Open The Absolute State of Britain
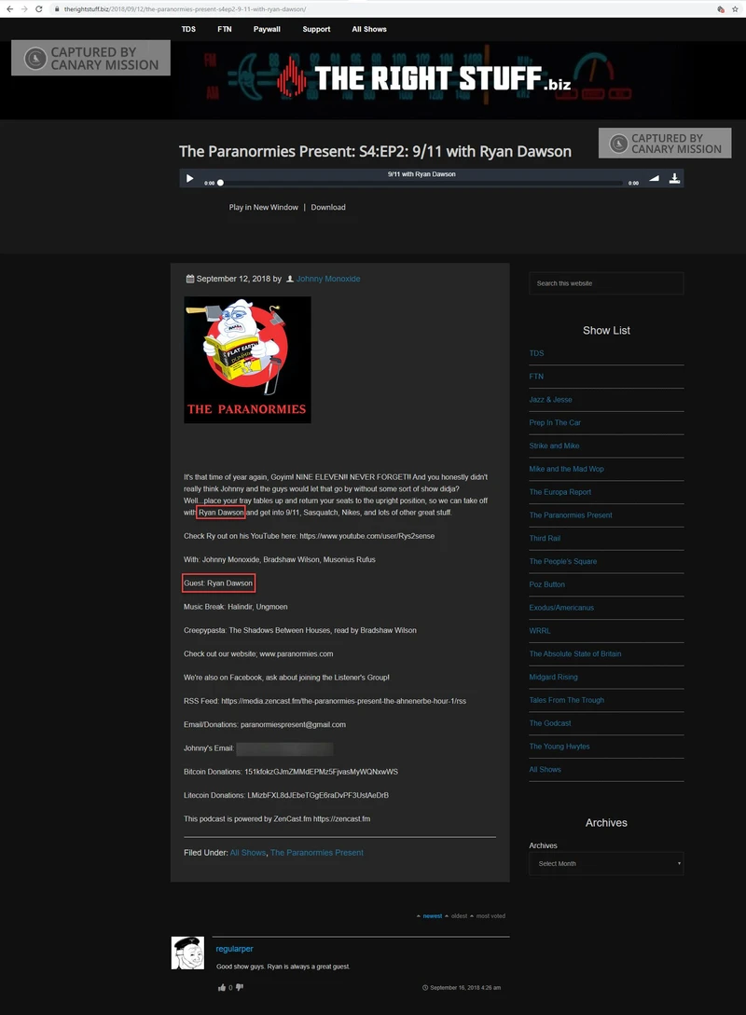This screenshot has width=746, height=1015. tap(575, 653)
